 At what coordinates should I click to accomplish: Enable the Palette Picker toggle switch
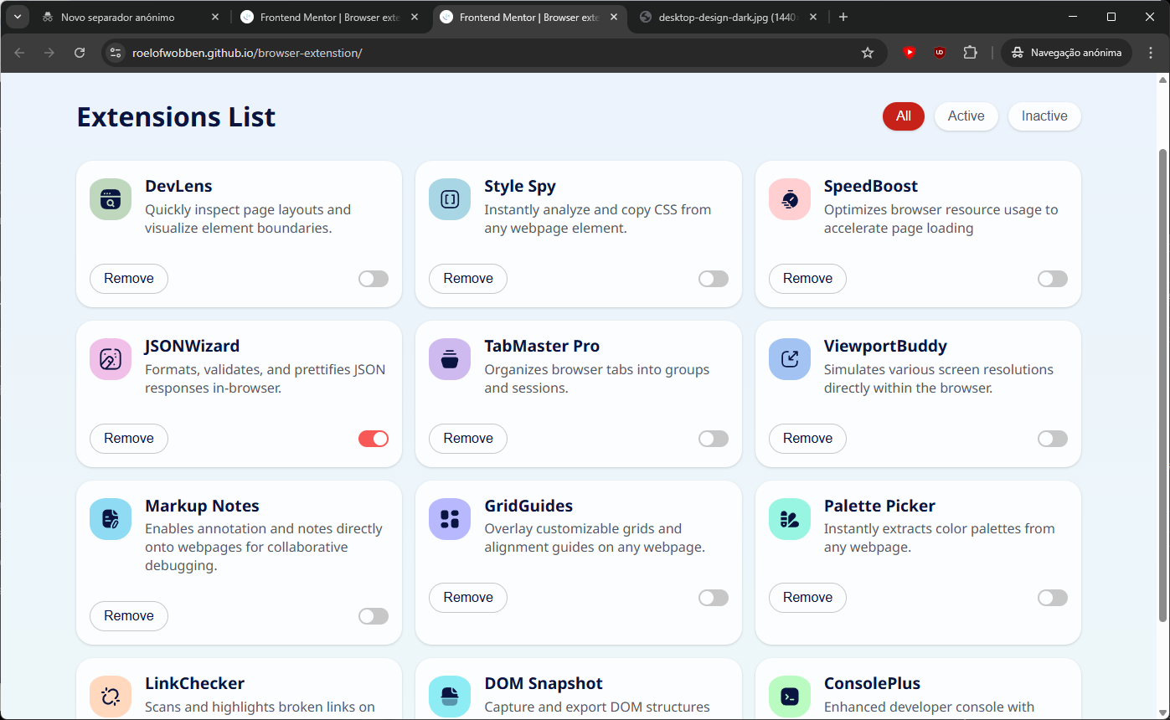click(1053, 598)
